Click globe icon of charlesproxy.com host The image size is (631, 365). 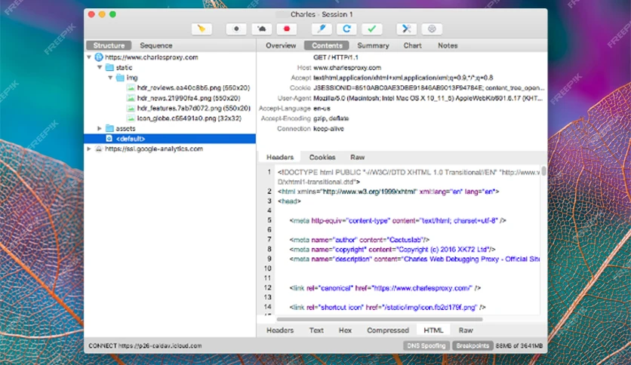pyautogui.click(x=99, y=57)
